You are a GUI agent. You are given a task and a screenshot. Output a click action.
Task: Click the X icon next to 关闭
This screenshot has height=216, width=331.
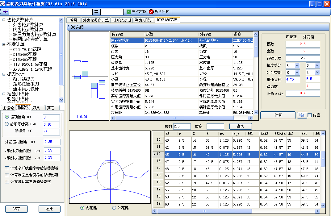[x=73, y=27]
